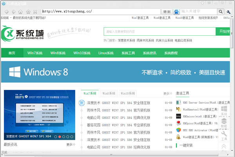Click the blue 新 badge icon
The width and height of the screenshot is (235, 157).
(x=82, y=103)
